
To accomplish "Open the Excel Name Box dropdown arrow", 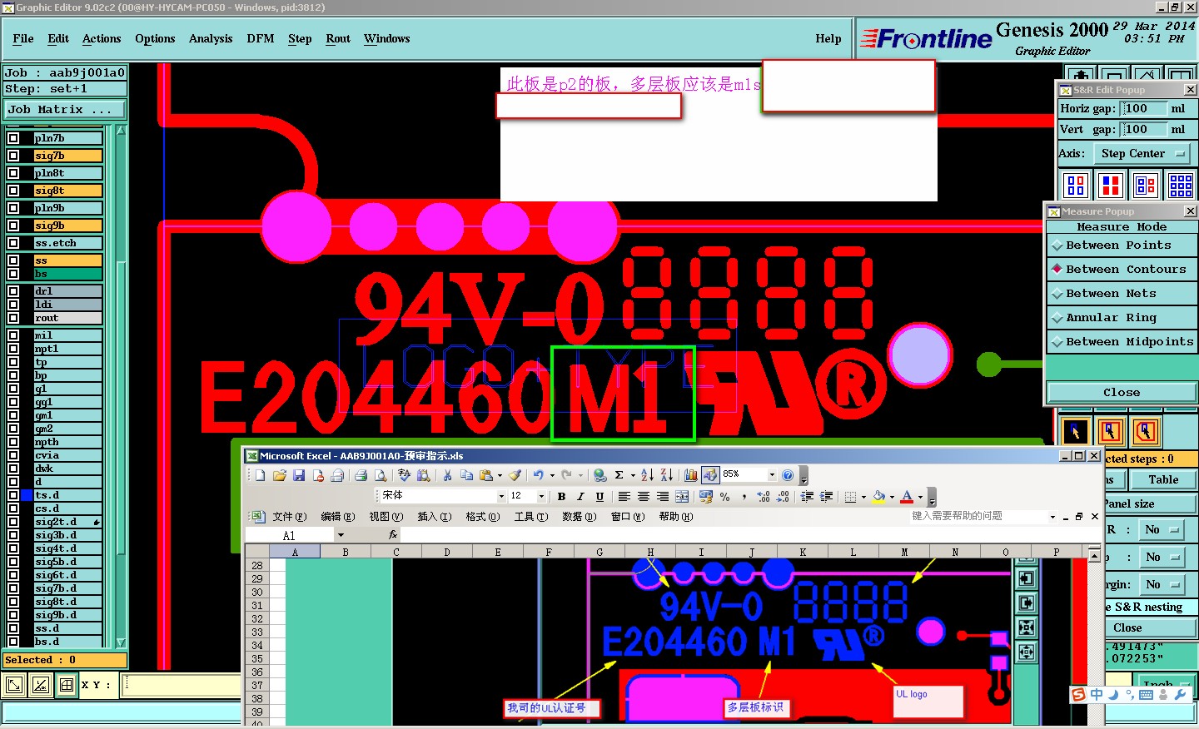I will 341,535.
